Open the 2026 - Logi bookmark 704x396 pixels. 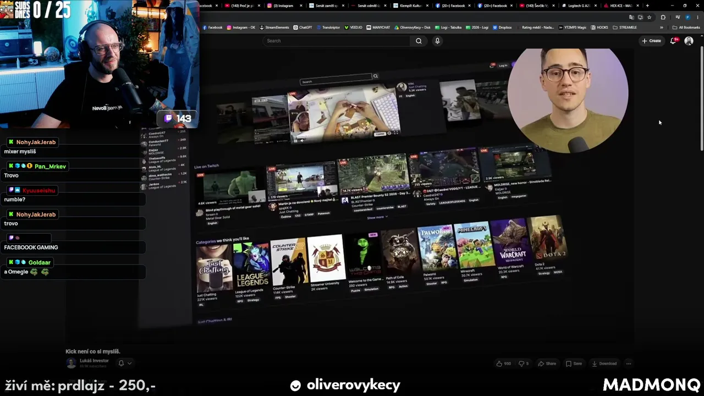(477, 28)
